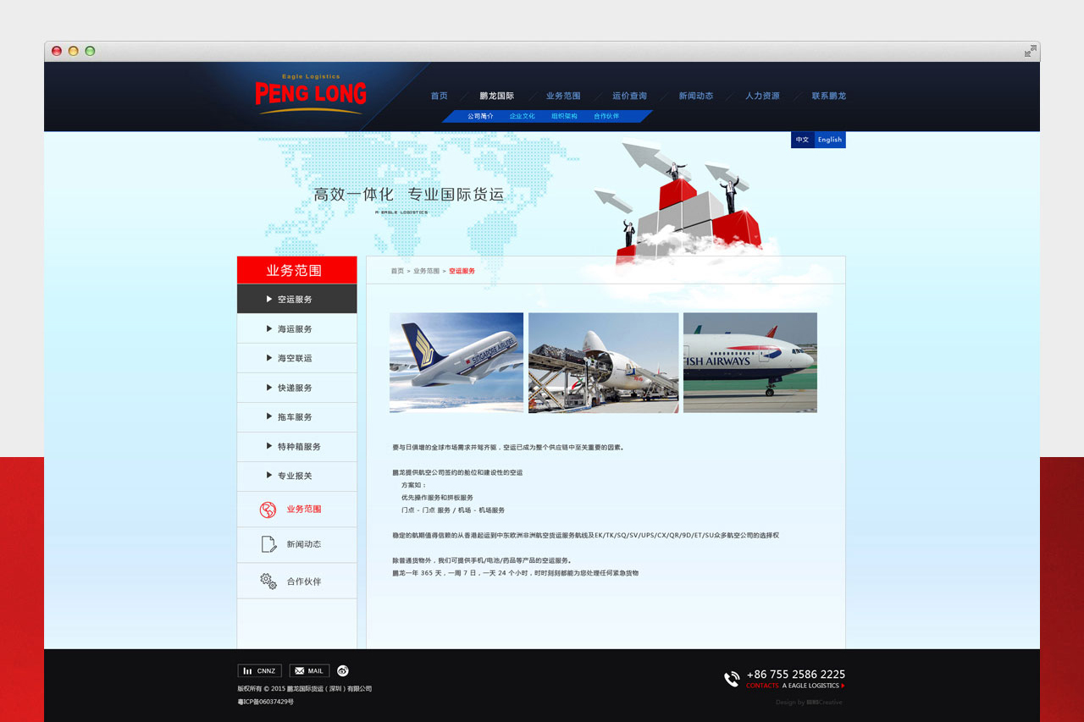This screenshot has height=722, width=1084.
Task: Expand the 海运服务 sidebar item
Action: (x=295, y=329)
